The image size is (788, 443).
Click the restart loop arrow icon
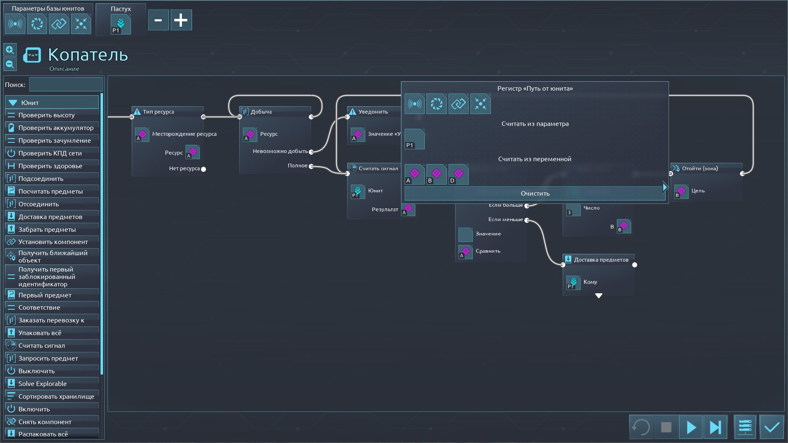pos(641,427)
